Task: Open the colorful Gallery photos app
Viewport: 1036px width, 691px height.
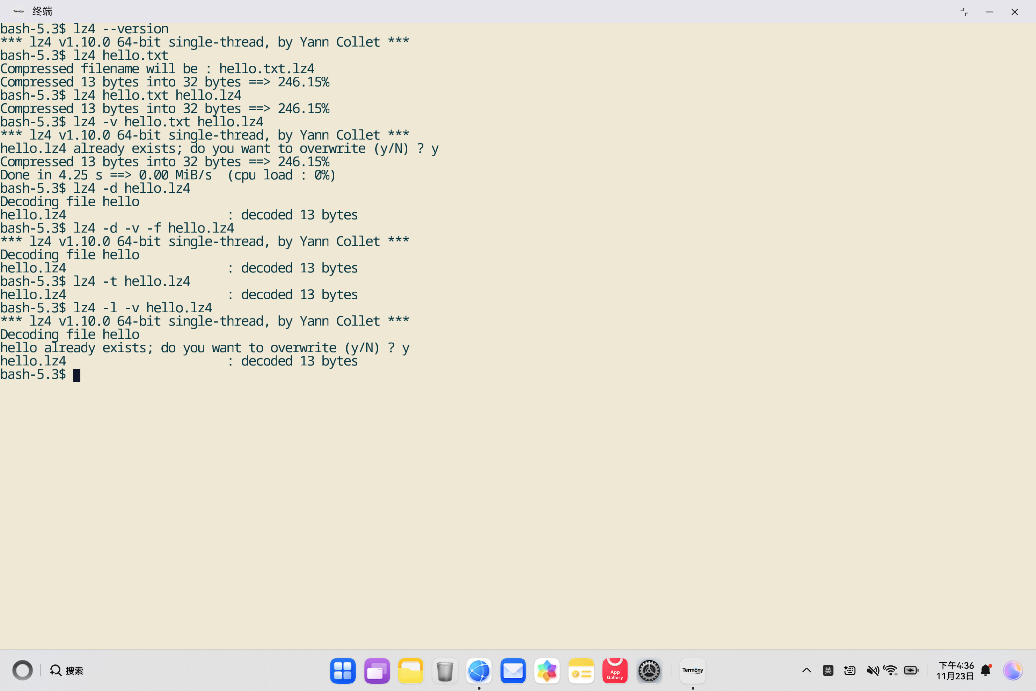Action: point(547,671)
